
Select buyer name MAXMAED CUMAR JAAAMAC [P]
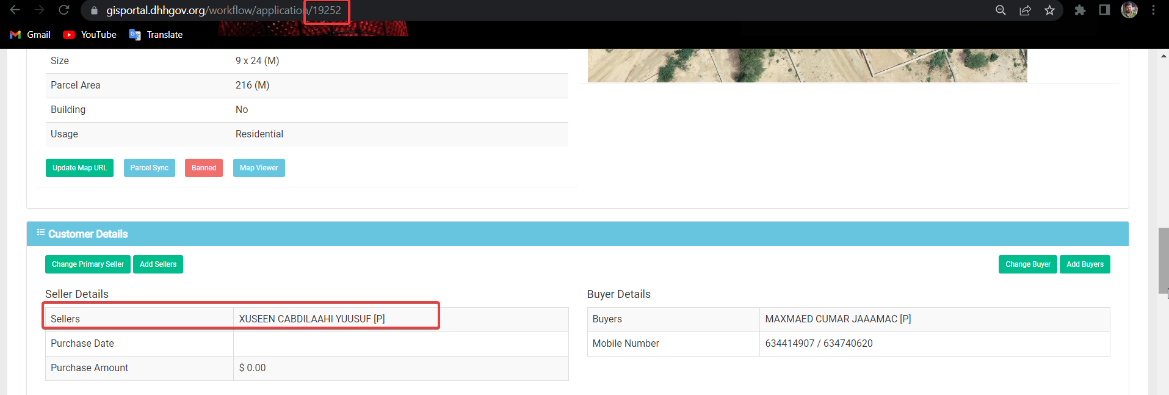pyautogui.click(x=838, y=319)
